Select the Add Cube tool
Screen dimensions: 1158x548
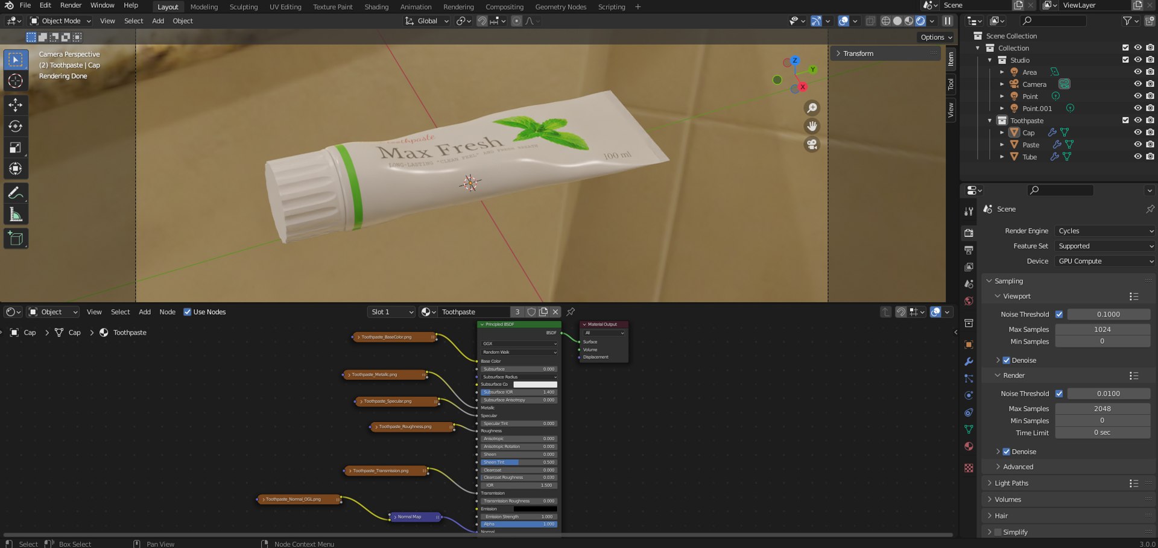(16, 239)
